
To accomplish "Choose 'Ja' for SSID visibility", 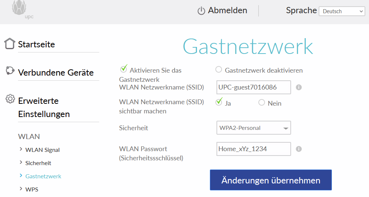I will tap(219, 102).
